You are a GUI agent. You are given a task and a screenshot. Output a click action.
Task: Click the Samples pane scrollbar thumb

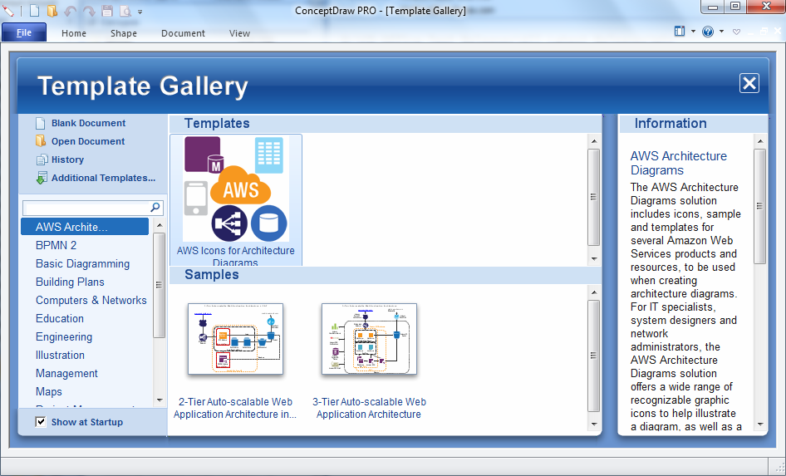tap(594, 356)
